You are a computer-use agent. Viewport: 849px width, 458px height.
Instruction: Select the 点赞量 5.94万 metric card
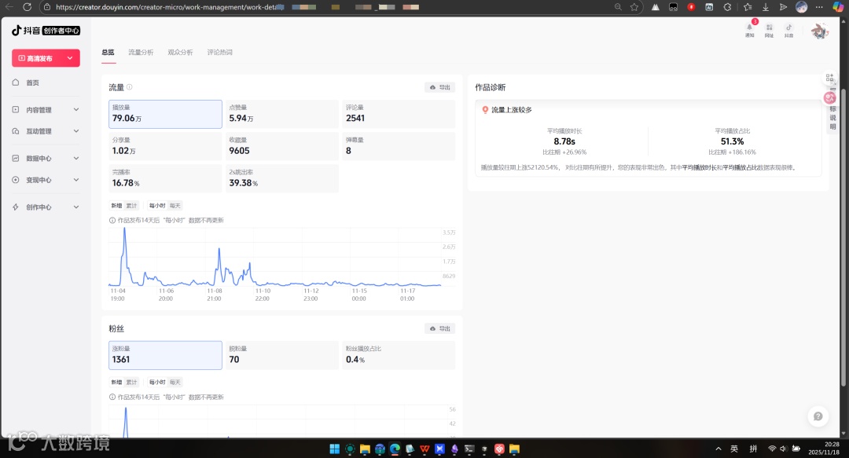[x=282, y=114]
